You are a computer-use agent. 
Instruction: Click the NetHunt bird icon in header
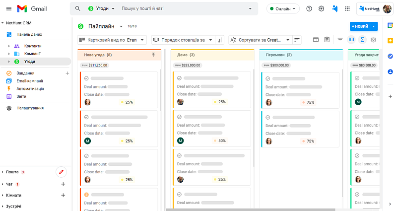pos(335,8)
